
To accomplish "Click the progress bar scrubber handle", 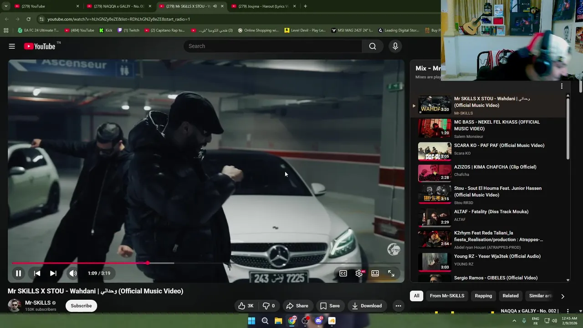I will (x=148, y=263).
